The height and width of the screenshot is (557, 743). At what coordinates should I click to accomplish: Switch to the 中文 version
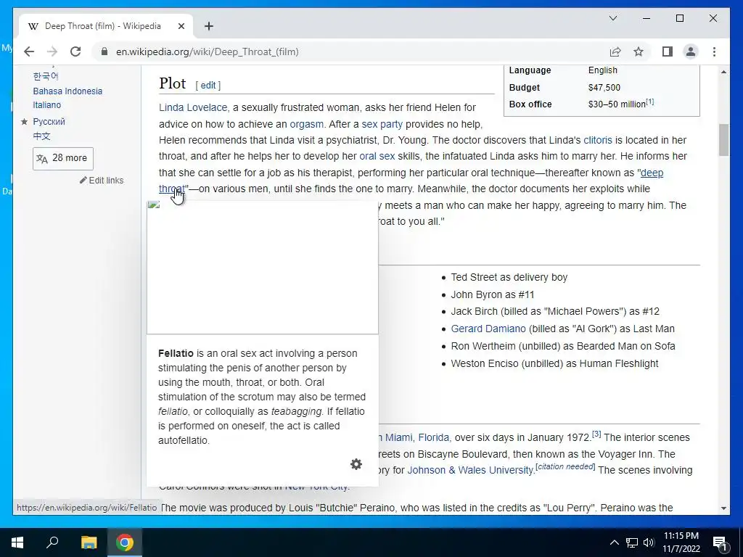click(41, 136)
